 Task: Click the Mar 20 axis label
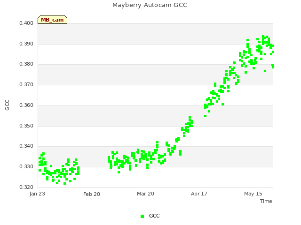[145, 194]
